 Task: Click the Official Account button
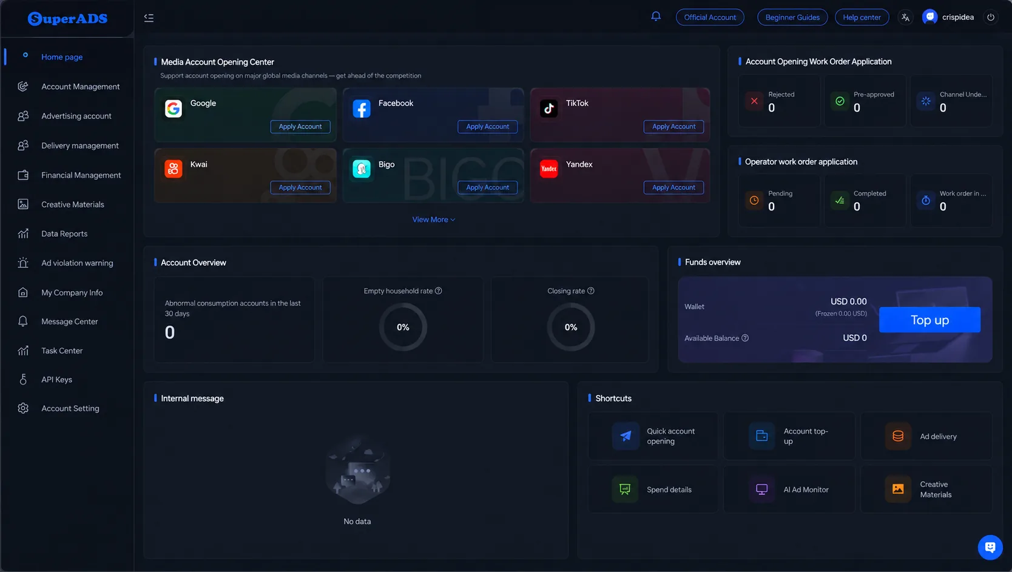pyautogui.click(x=710, y=17)
